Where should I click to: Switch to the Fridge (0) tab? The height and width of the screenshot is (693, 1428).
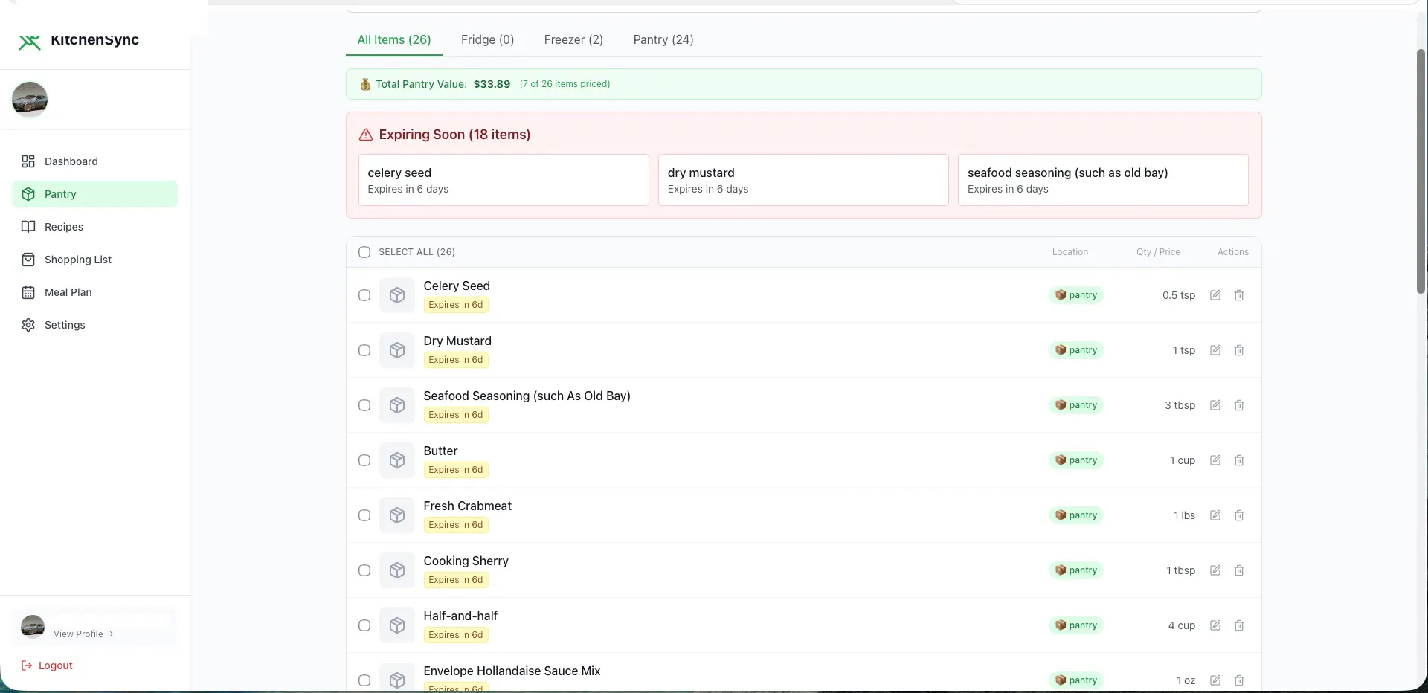point(487,40)
